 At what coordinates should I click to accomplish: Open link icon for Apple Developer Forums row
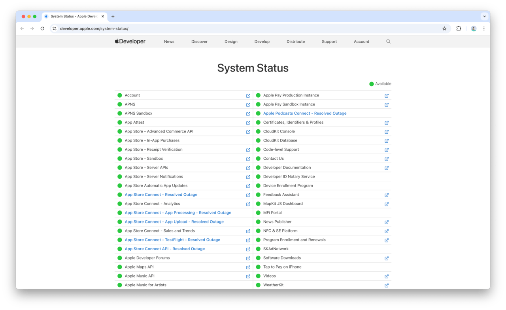tap(248, 258)
